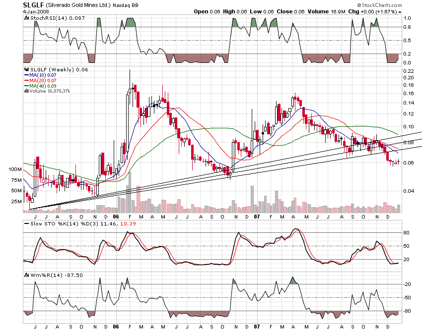Image resolution: width=422 pixels, height=331 pixels.
Task: Select the blue MA(10) legend line
Action: [x=26, y=75]
